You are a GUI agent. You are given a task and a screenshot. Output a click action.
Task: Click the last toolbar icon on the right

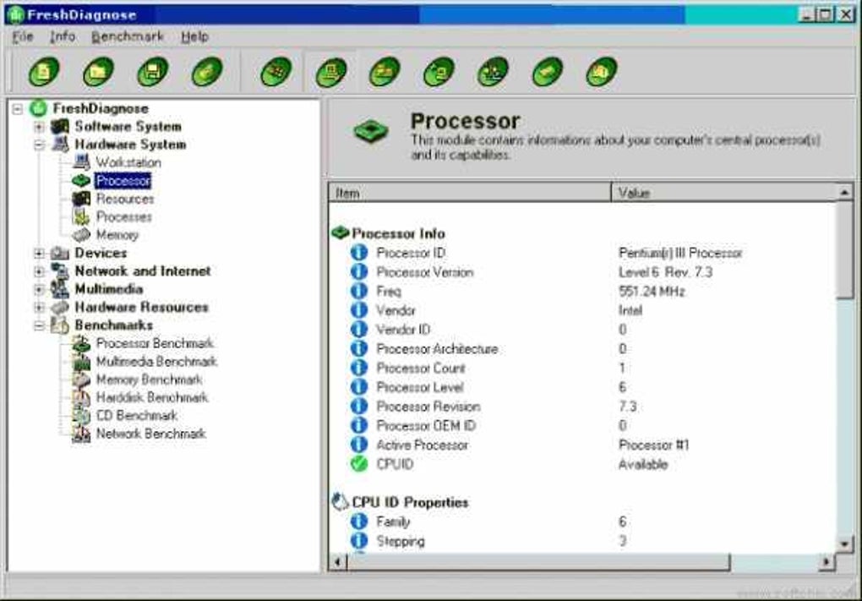point(602,72)
